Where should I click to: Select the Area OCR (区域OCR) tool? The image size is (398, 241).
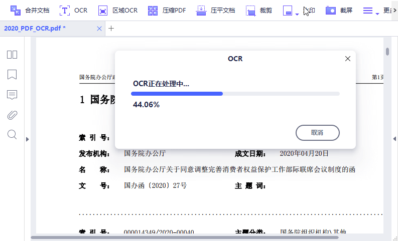coord(117,10)
